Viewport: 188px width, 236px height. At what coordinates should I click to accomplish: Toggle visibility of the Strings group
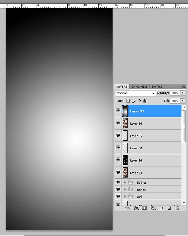(x=118, y=182)
